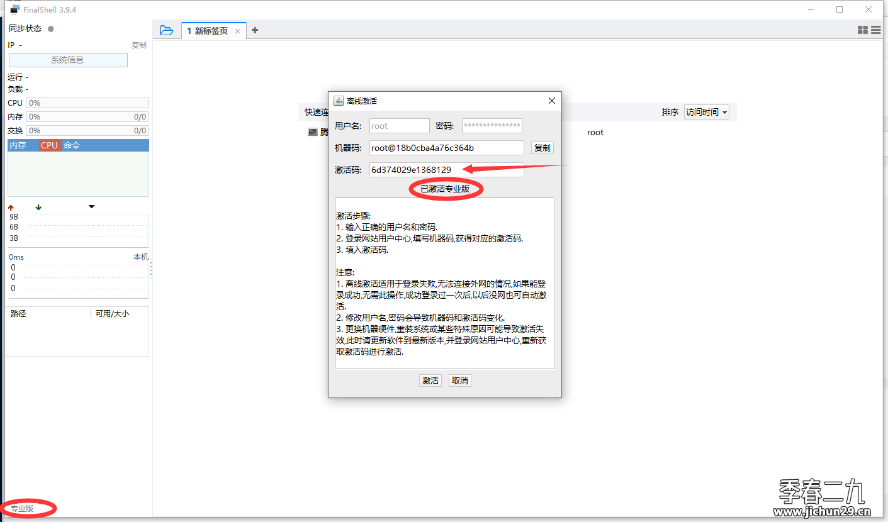This screenshot has width=888, height=522.
Task: Click the CPU usage progress bar
Action: click(87, 103)
